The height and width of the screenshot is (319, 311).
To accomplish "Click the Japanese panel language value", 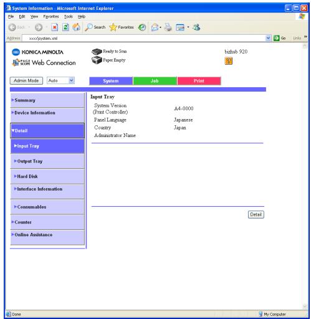I will 183,120.
